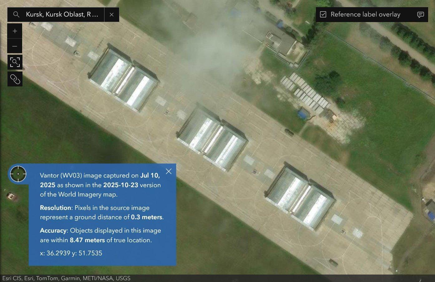Toggle the Reference label overlay checkbox
This screenshot has width=435, height=282.
[323, 15]
